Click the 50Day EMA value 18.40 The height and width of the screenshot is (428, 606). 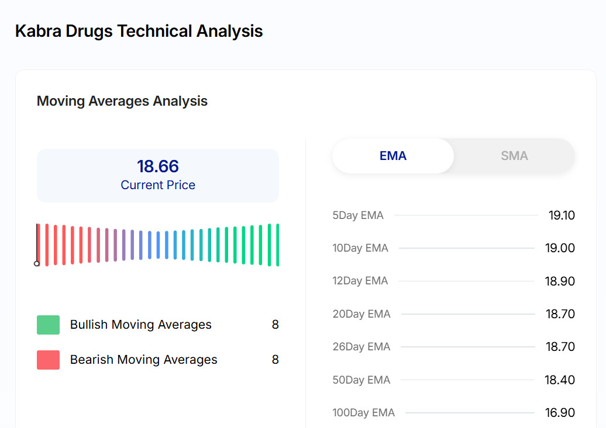(560, 380)
